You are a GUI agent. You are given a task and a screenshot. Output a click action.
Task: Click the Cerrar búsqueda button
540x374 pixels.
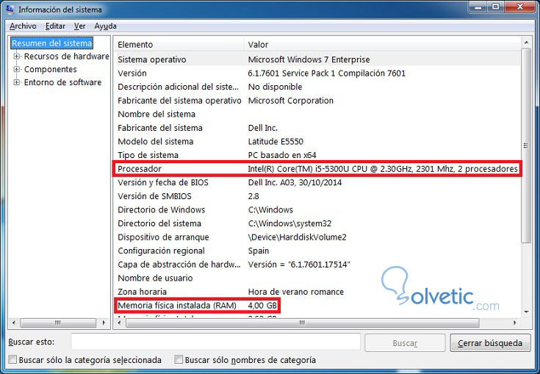pyautogui.click(x=490, y=343)
